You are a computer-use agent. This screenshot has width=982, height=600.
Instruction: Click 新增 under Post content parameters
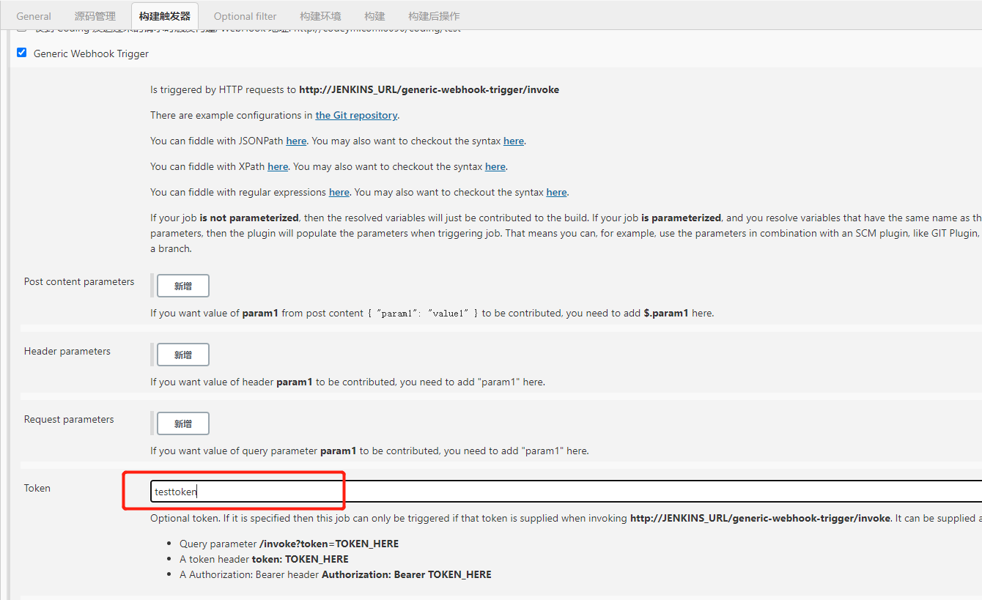[x=182, y=286]
